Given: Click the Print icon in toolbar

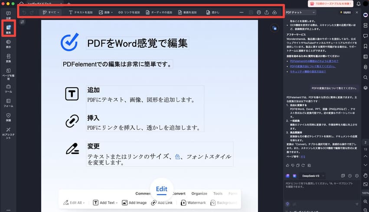Looking at the screenshot, I should [x=259, y=12].
